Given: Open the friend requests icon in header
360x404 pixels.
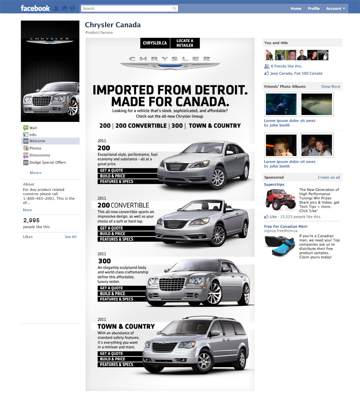Looking at the screenshot, I should click(x=56, y=8).
